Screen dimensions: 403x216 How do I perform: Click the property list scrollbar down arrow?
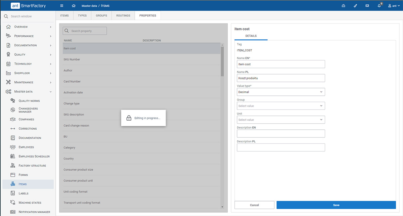pyautogui.click(x=222, y=207)
